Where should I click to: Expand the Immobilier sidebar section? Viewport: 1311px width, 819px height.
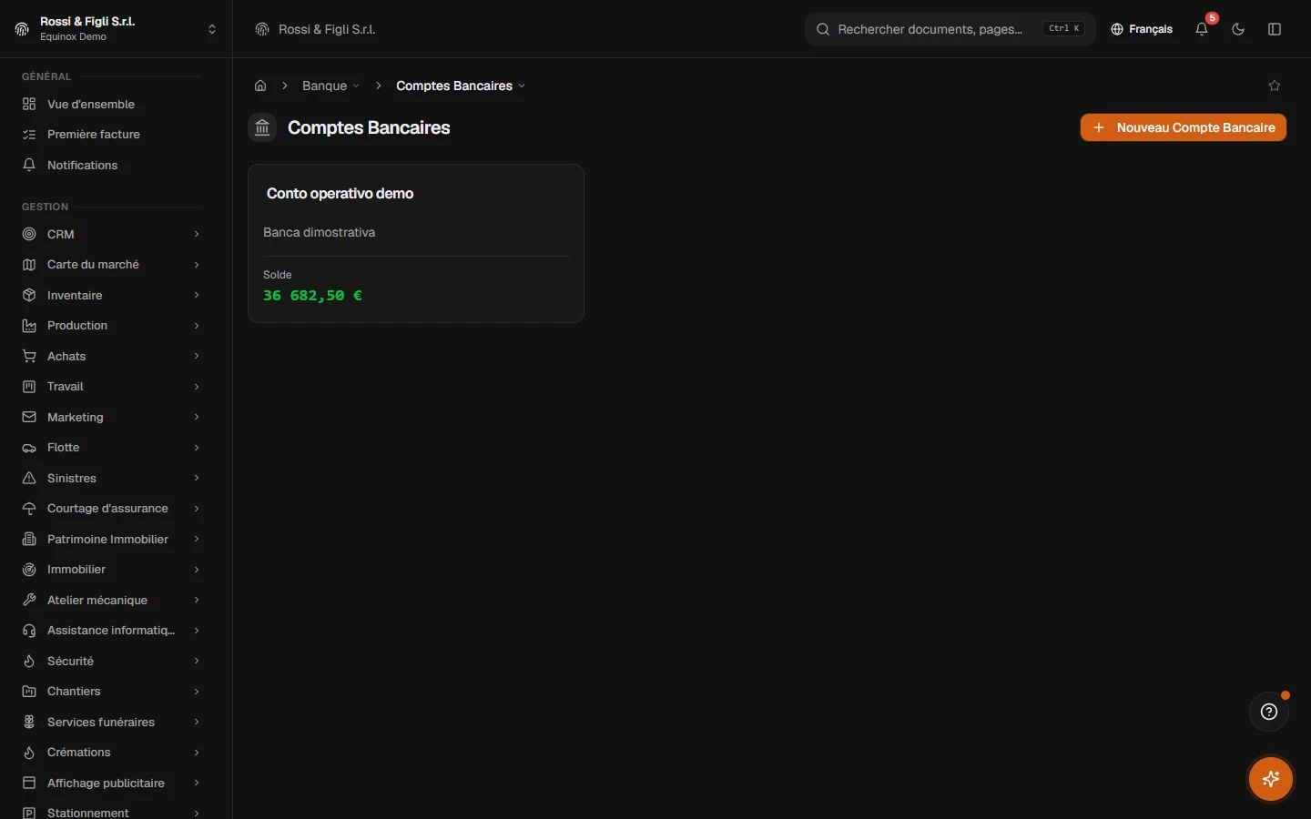point(111,570)
